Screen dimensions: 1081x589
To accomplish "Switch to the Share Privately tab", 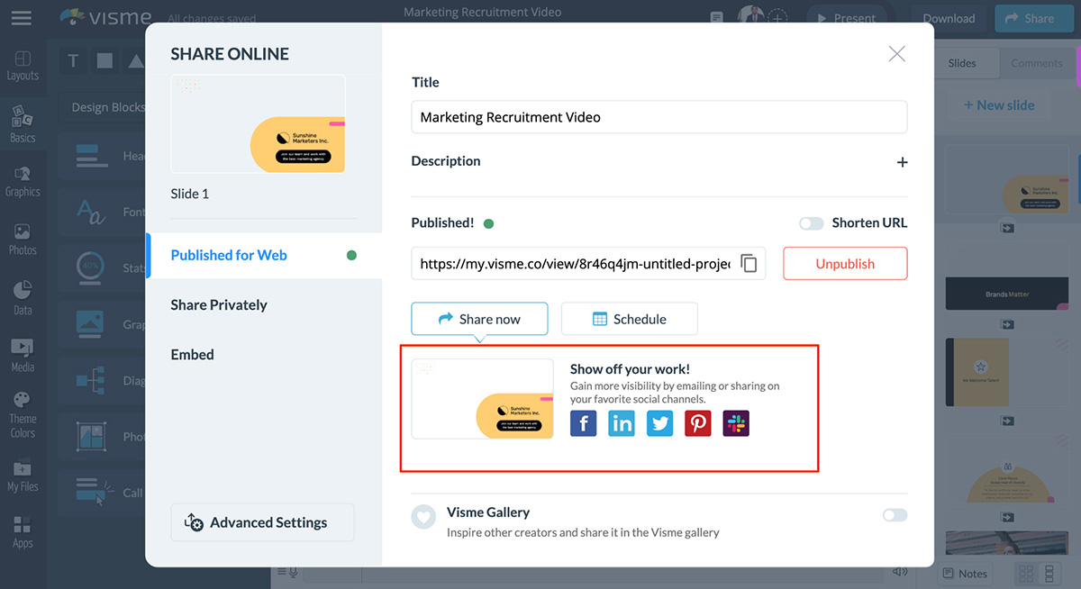I will click(x=219, y=305).
